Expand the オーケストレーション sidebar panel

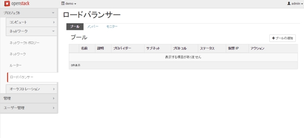coord(32,89)
